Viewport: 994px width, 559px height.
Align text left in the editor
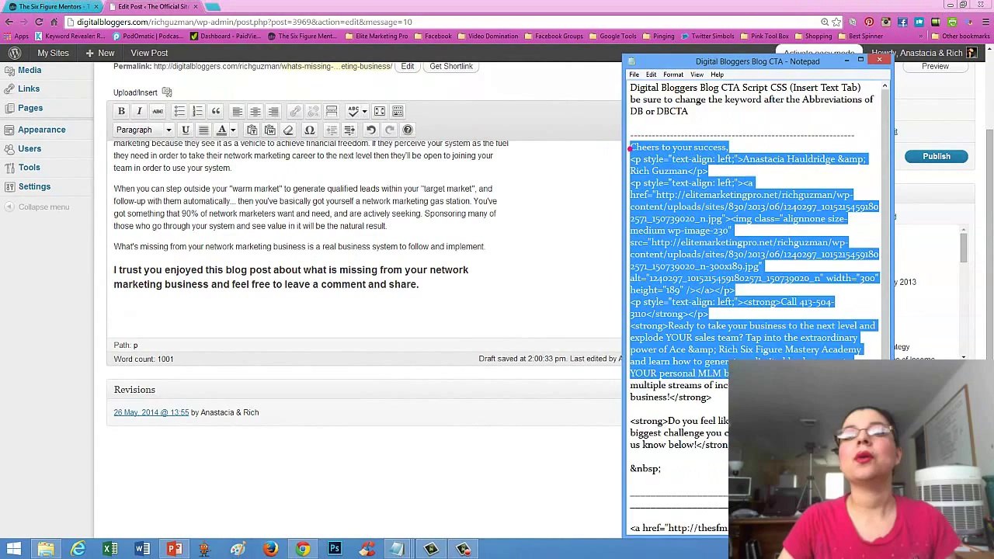(x=238, y=111)
